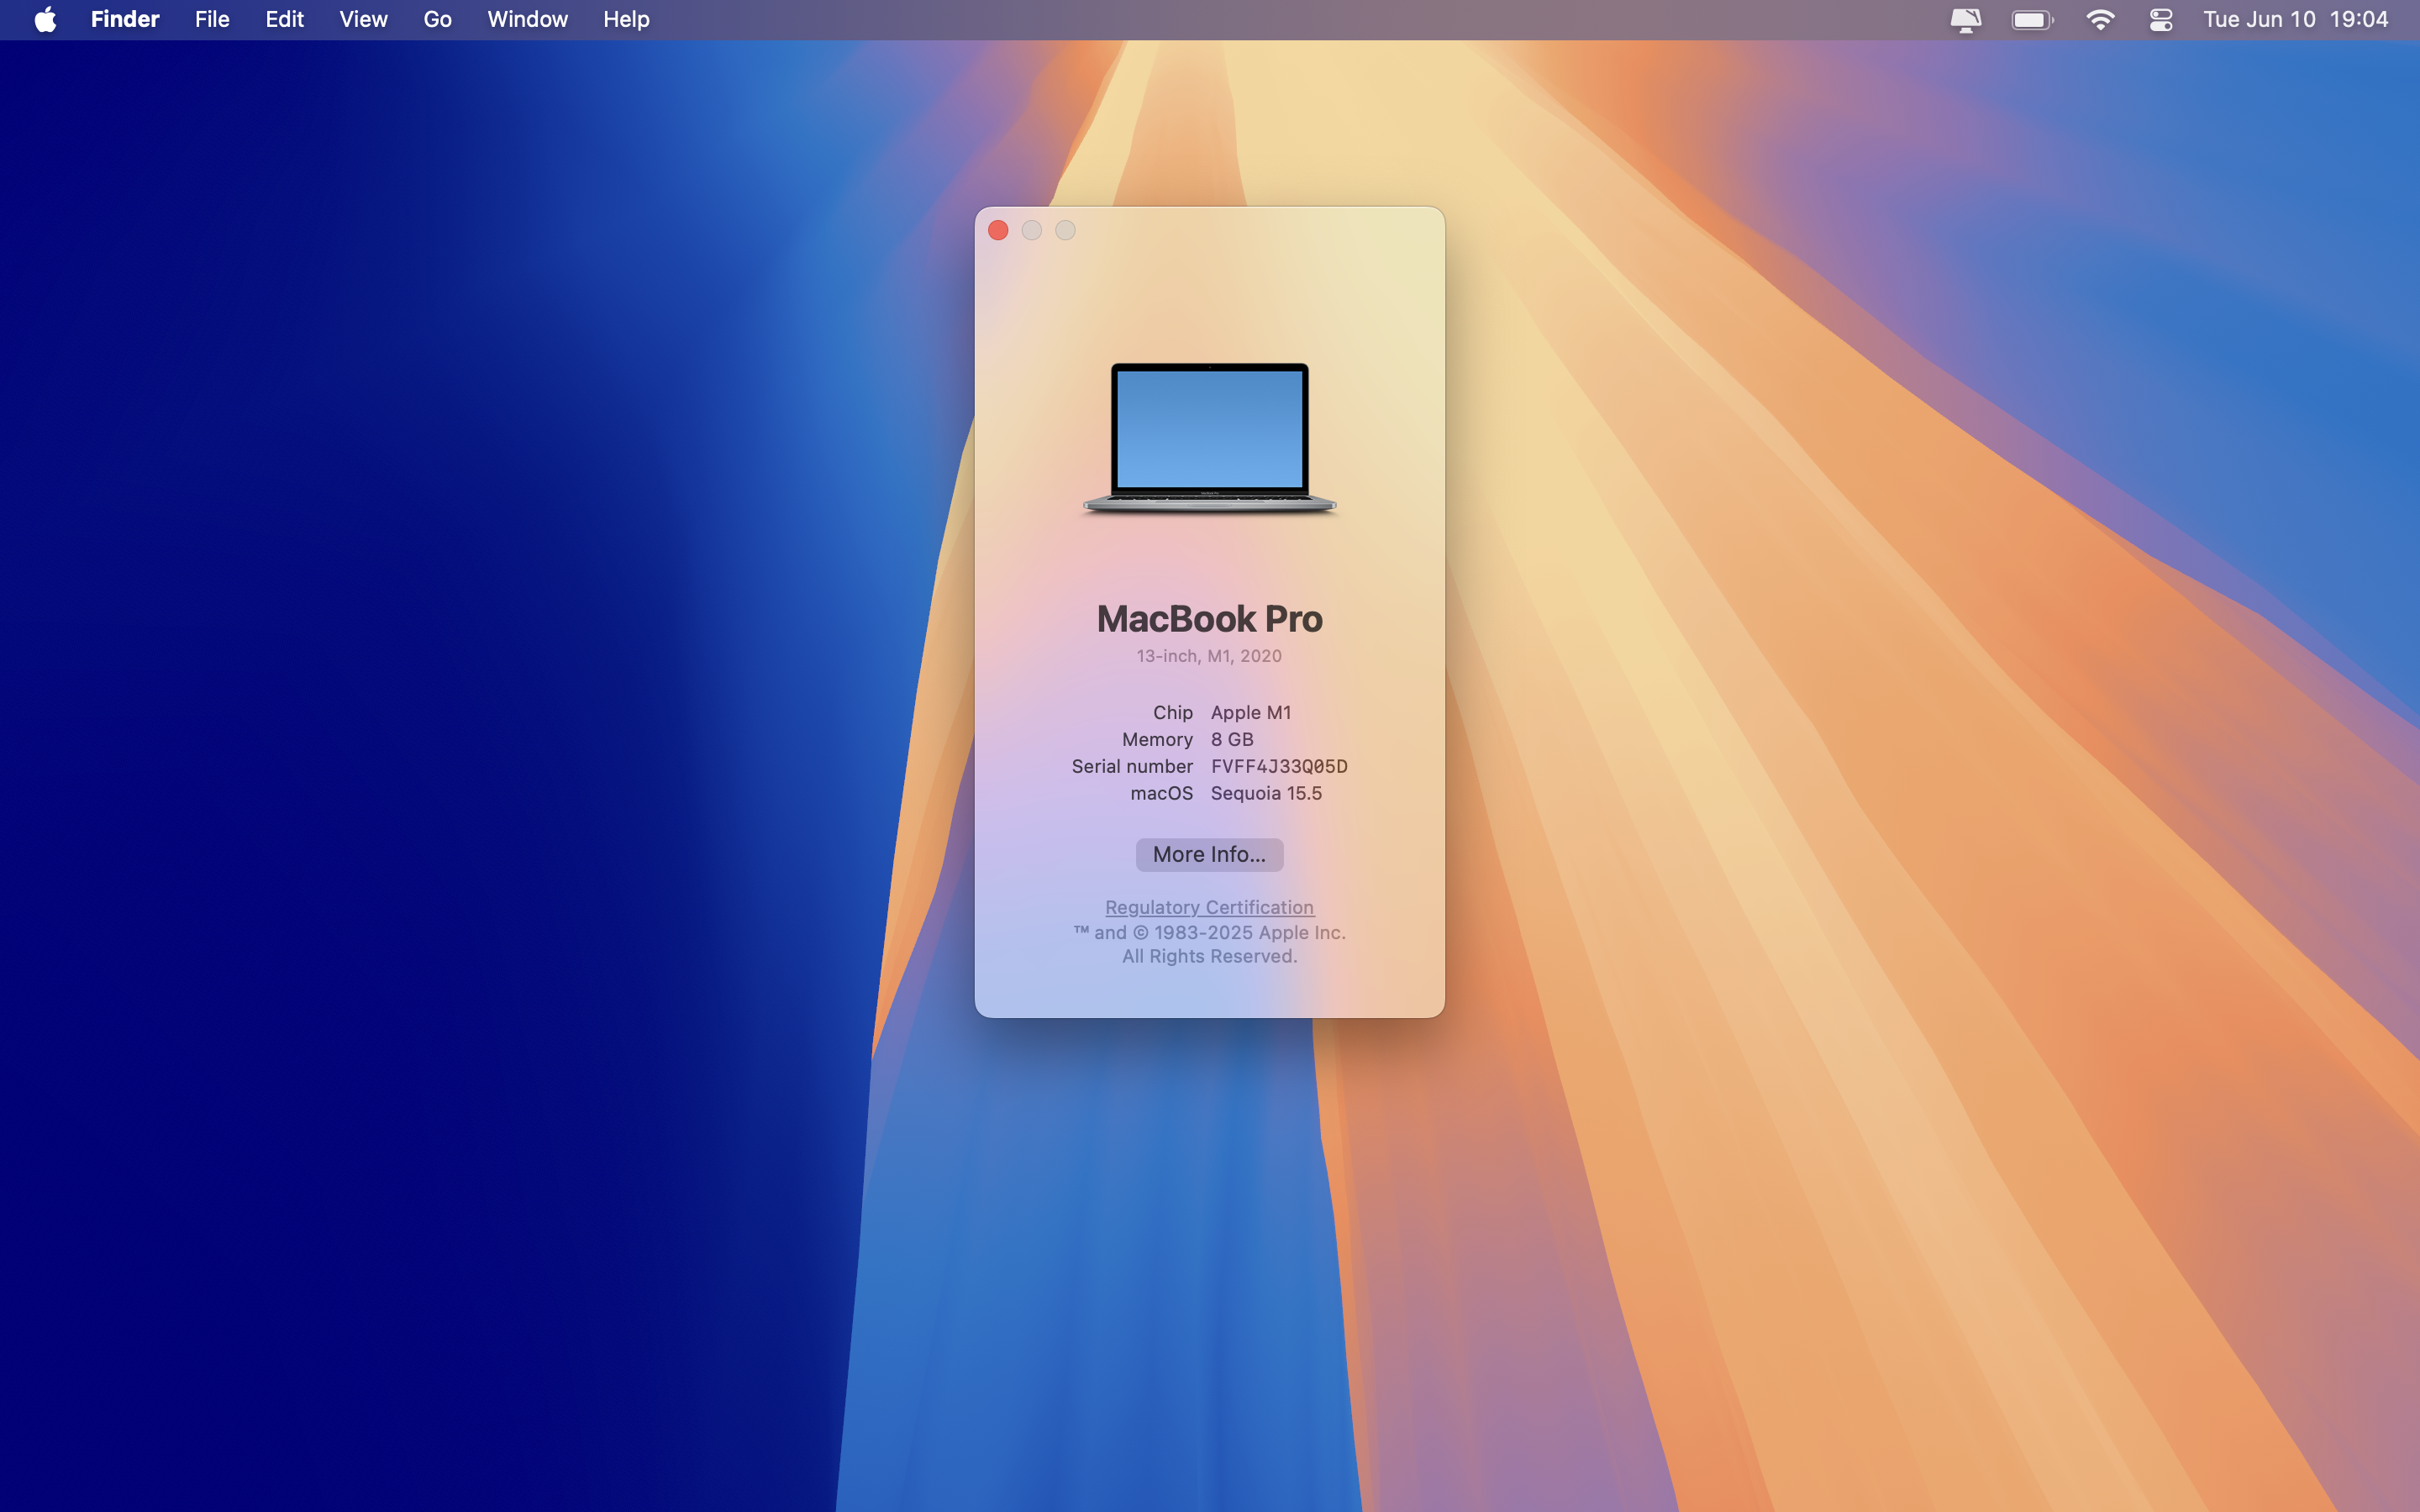2420x1512 pixels.
Task: Click the 13-inch, M1, 2020 subtitle
Action: pyautogui.click(x=1209, y=656)
